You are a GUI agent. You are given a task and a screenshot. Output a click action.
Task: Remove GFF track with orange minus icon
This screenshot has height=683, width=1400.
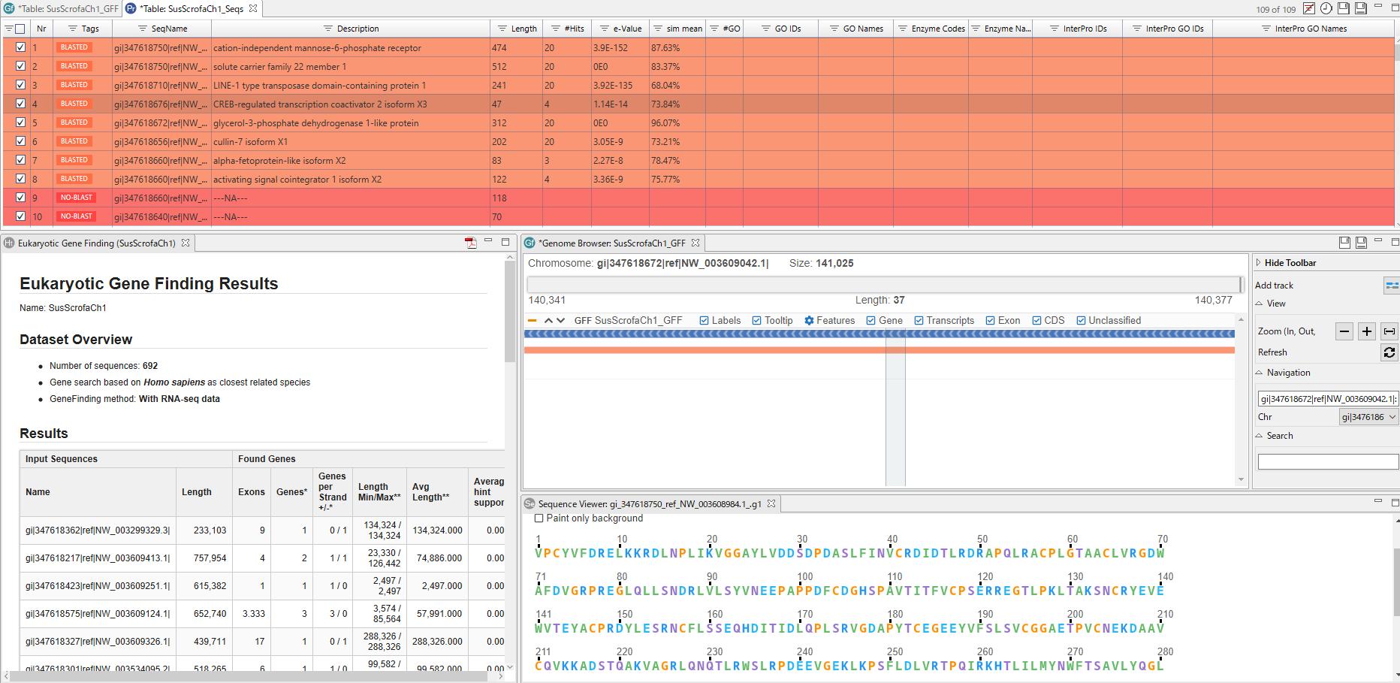pos(533,321)
